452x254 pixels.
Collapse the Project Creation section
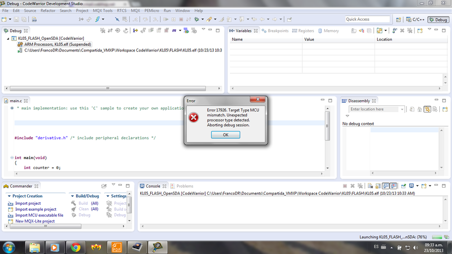tap(9, 196)
